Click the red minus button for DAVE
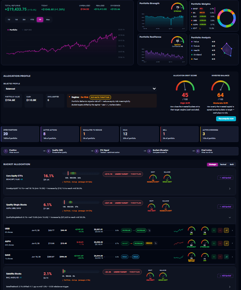Viewport: 241px width, 290px height. 220,257
